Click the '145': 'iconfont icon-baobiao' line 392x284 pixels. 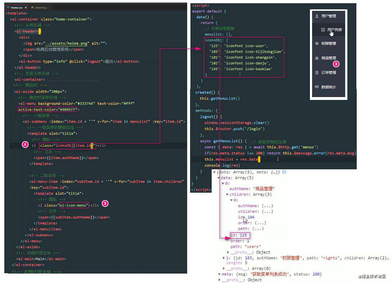[241, 69]
